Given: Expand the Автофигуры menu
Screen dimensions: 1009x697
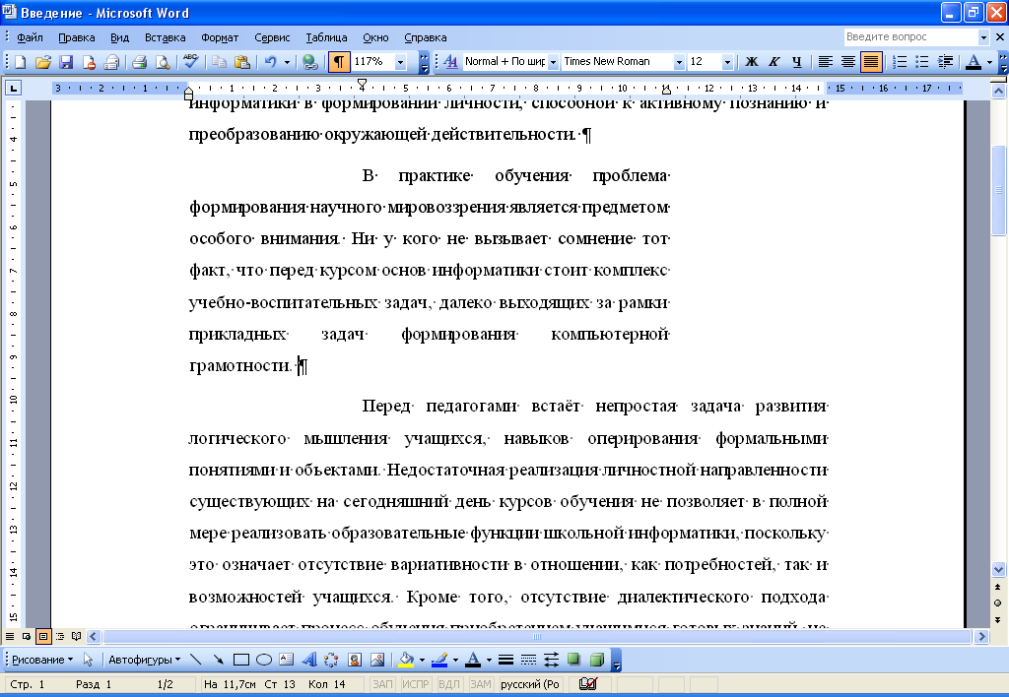Looking at the screenshot, I should point(144,659).
